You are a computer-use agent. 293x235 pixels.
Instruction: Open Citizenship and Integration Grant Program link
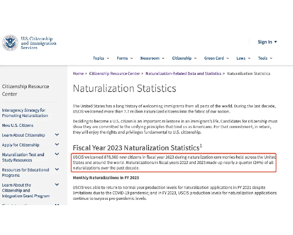pos(26,190)
